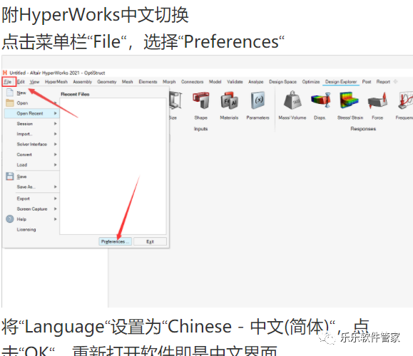Switch to the Optimize ribbon tab
Image resolution: width=413 pixels, height=356 pixels.
(x=311, y=82)
